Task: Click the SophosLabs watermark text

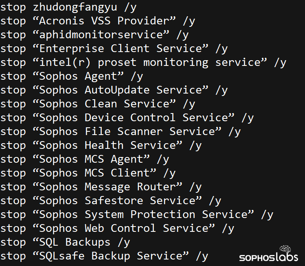Action: pyautogui.click(x=268, y=258)
